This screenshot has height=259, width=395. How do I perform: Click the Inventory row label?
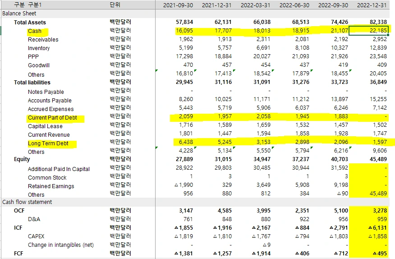[x=39, y=48]
